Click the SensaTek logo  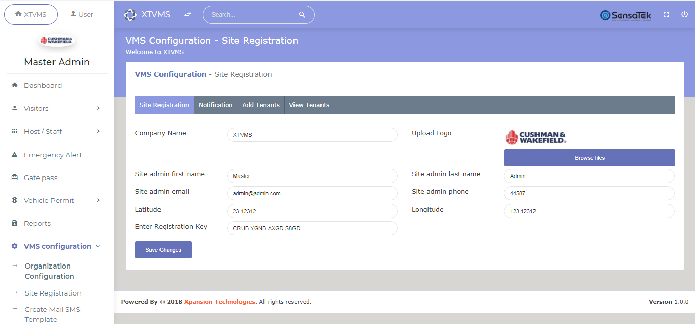coord(626,15)
